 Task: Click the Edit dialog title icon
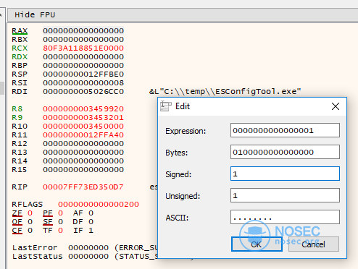[x=166, y=106]
